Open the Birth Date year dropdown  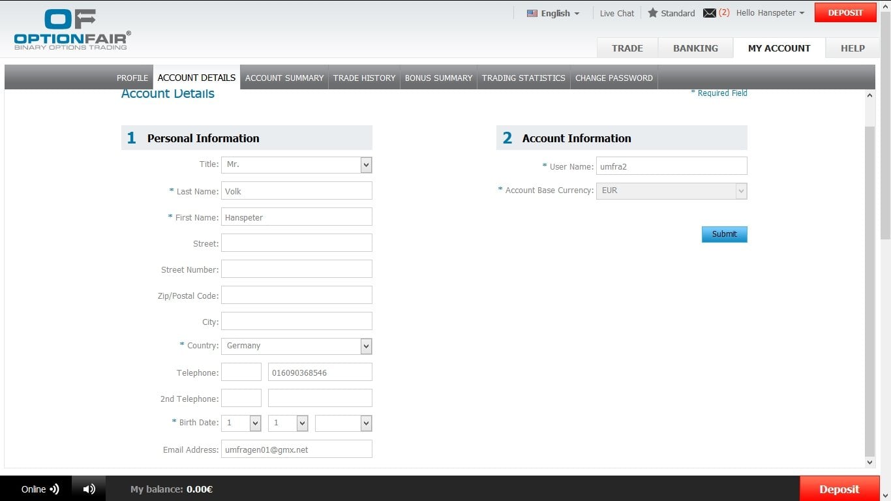(x=344, y=423)
